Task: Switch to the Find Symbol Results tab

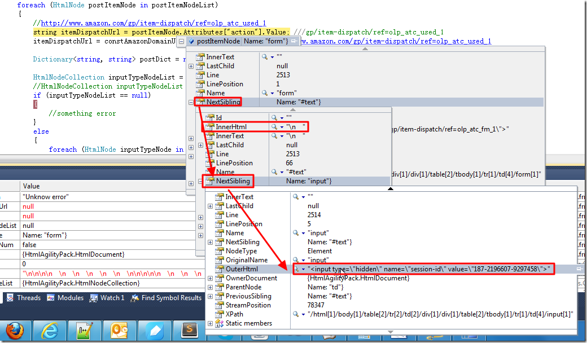Action: [166, 298]
